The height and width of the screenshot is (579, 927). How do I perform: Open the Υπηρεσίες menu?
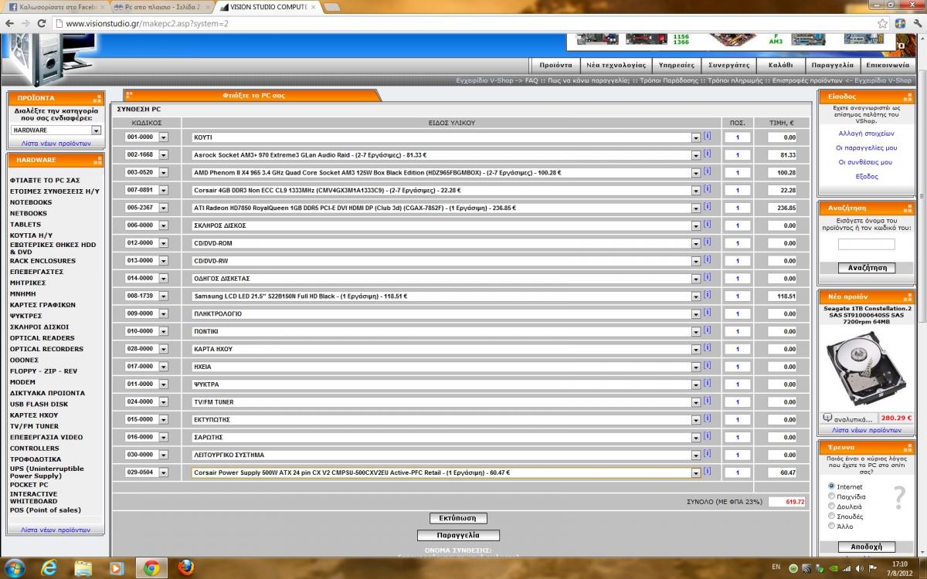click(x=676, y=65)
